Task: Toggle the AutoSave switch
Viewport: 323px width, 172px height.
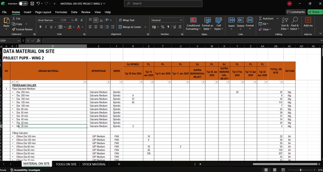Action: coord(23,3)
